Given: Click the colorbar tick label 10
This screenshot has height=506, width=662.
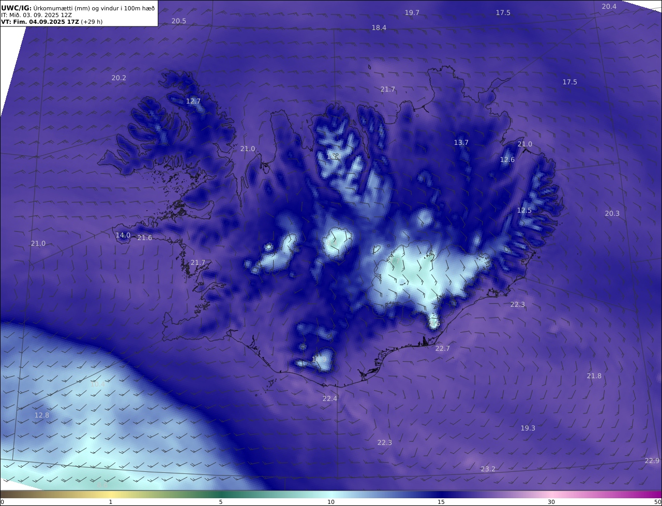Looking at the screenshot, I should point(331,502).
